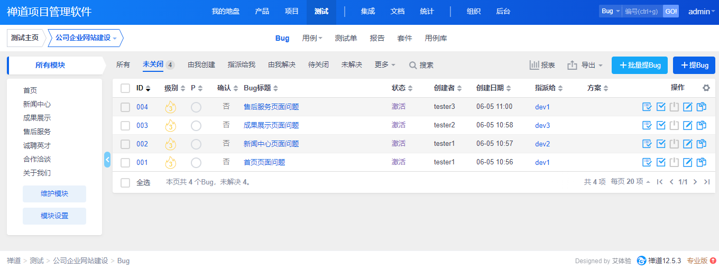Open the 项目 top menu
The width and height of the screenshot is (719, 269).
point(292,12)
